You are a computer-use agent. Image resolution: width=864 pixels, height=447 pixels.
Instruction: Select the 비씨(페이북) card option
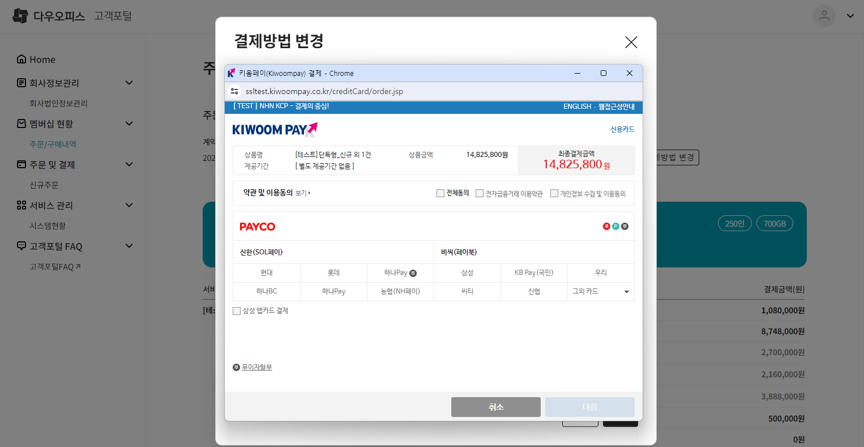point(534,252)
